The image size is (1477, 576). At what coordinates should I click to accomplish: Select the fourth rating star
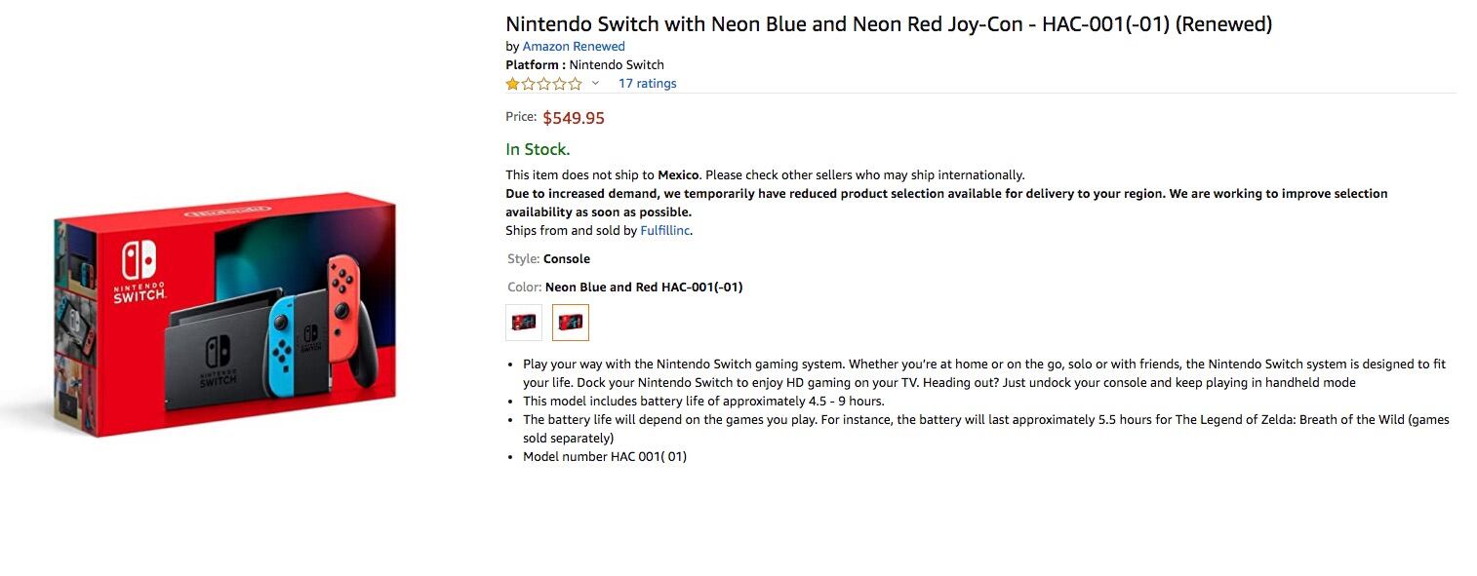[x=559, y=84]
